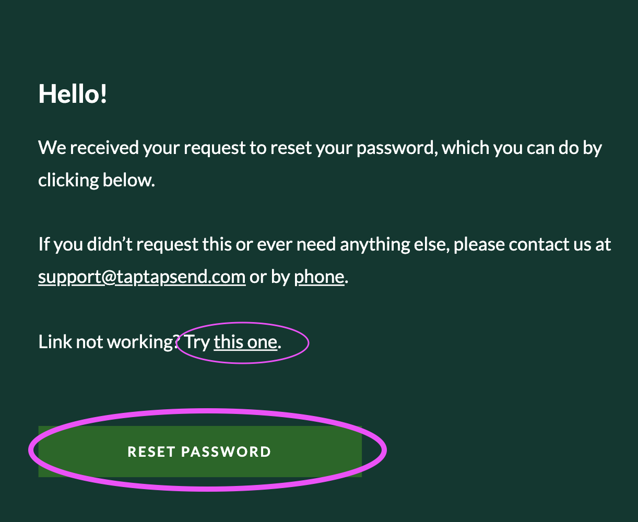Follow the underlined "phone" contact link
Viewport: 638px width, 522px height.
click(319, 277)
